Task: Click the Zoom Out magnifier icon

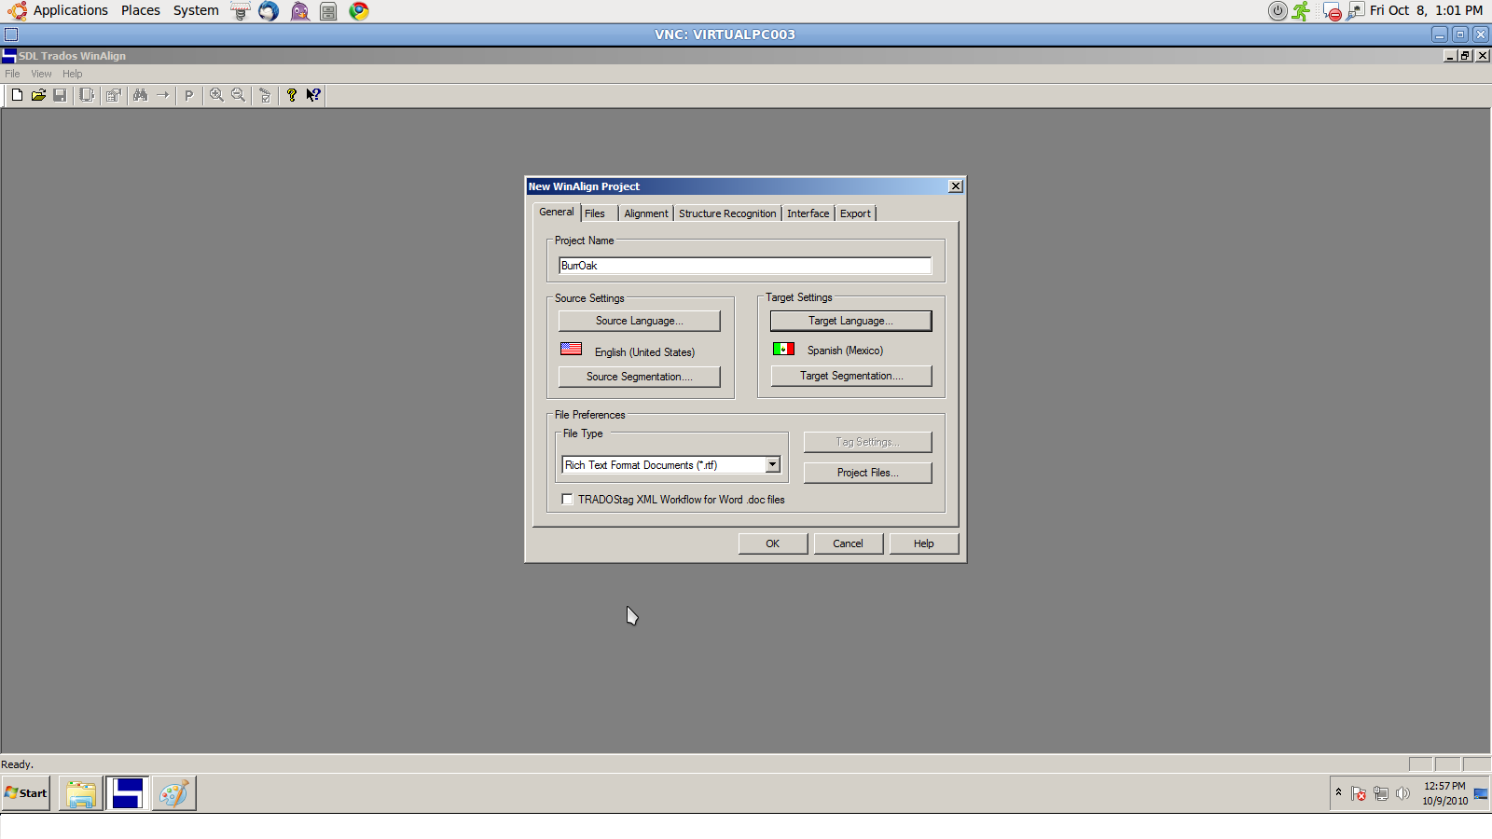Action: (238, 95)
